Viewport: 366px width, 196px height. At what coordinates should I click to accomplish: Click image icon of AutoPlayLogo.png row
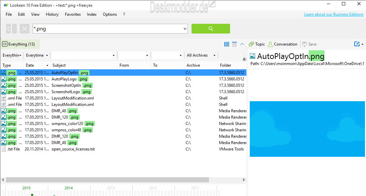tap(4, 79)
